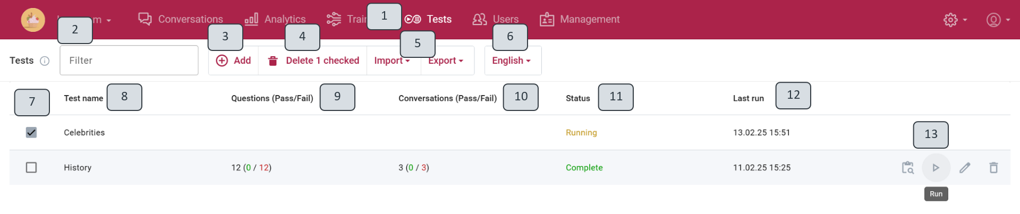This screenshot has height=214, width=1020.
Task: Click the Complete status text
Action: click(x=584, y=167)
